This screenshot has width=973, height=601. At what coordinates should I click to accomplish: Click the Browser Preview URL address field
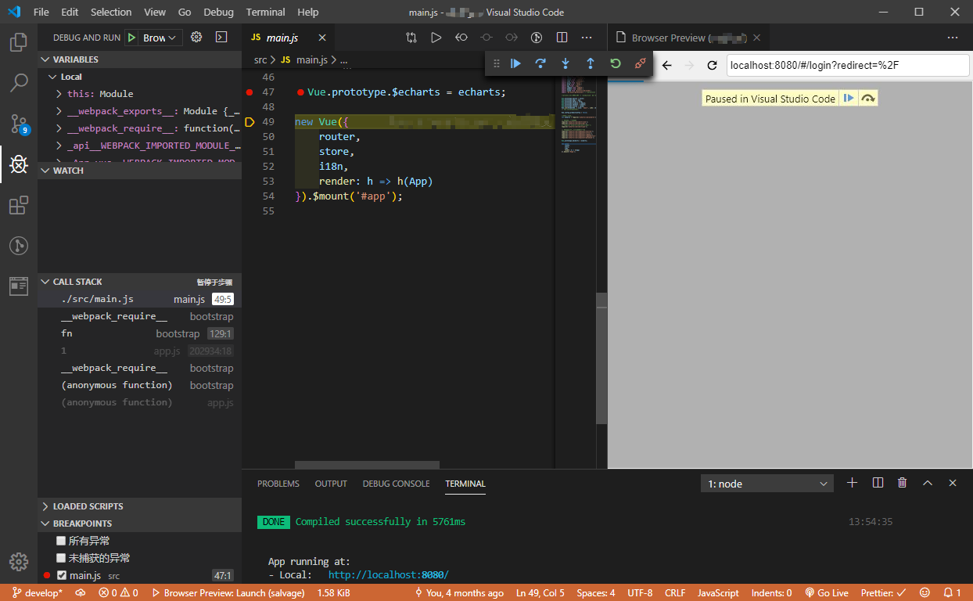(848, 66)
